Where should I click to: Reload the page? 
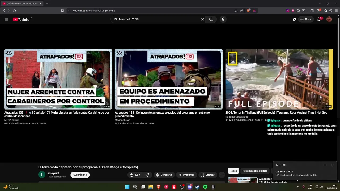[x=14, y=11]
